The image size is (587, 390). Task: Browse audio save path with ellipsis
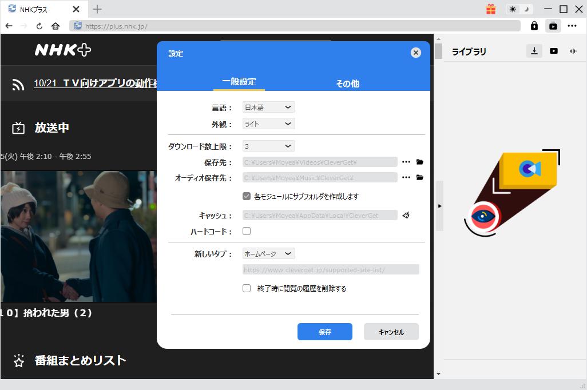tap(406, 178)
